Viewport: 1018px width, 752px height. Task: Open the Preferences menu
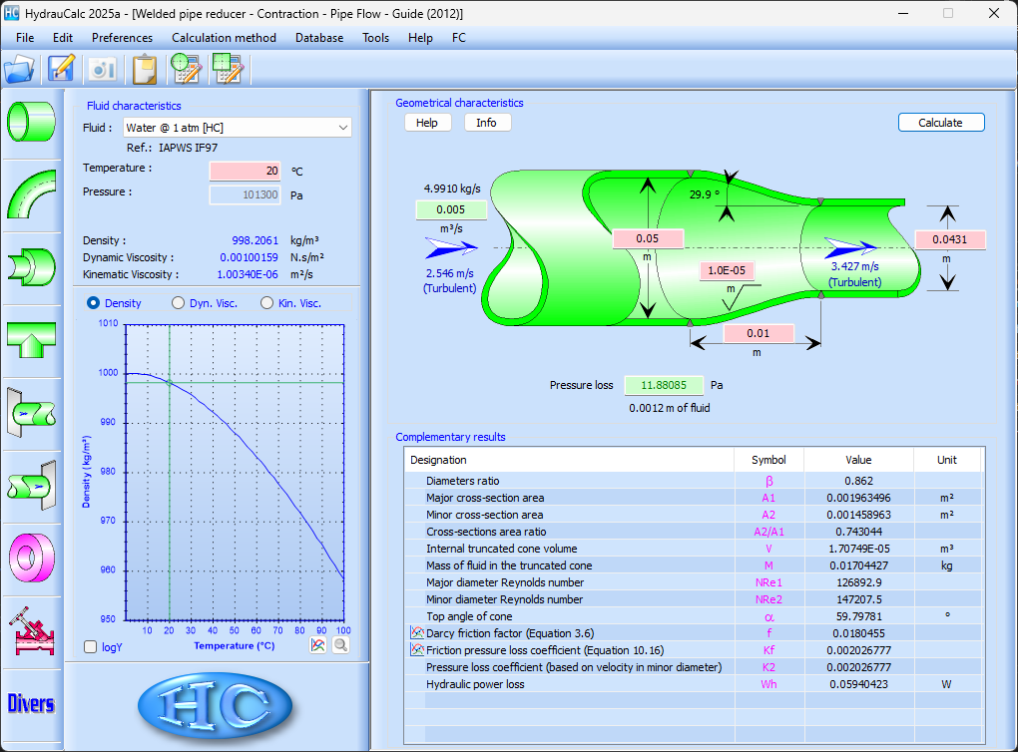coord(122,38)
